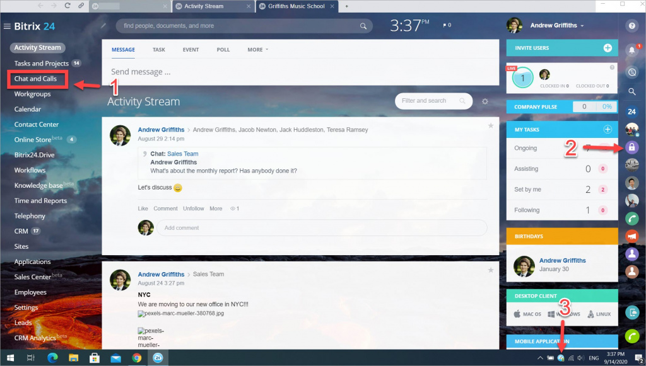
Task: Download the Linux desktop client
Action: click(599, 314)
